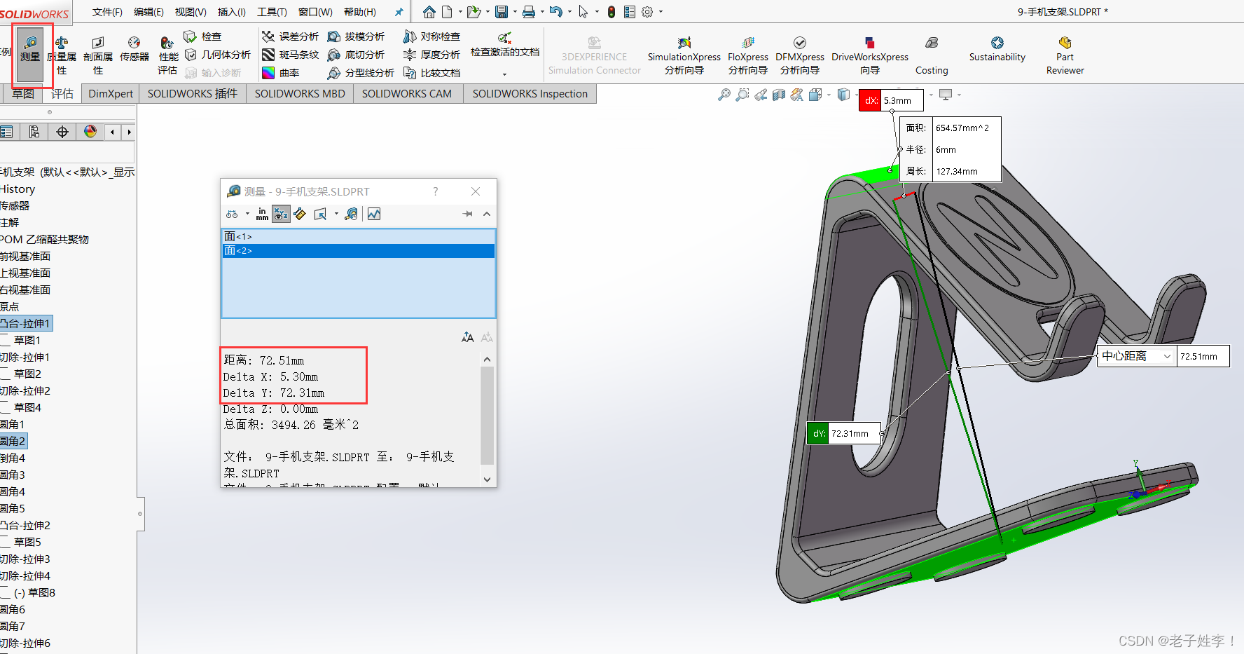Open 厚度分析 thickness analysis
1244x654 pixels.
tap(431, 55)
